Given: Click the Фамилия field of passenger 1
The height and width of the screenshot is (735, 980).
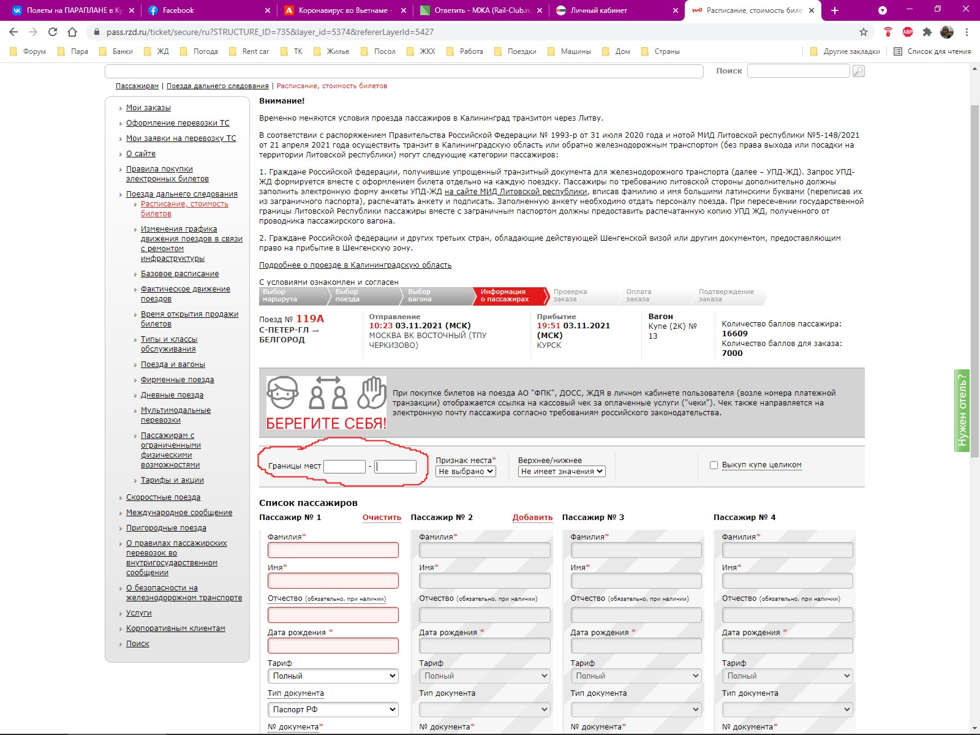Looking at the screenshot, I should tap(333, 550).
